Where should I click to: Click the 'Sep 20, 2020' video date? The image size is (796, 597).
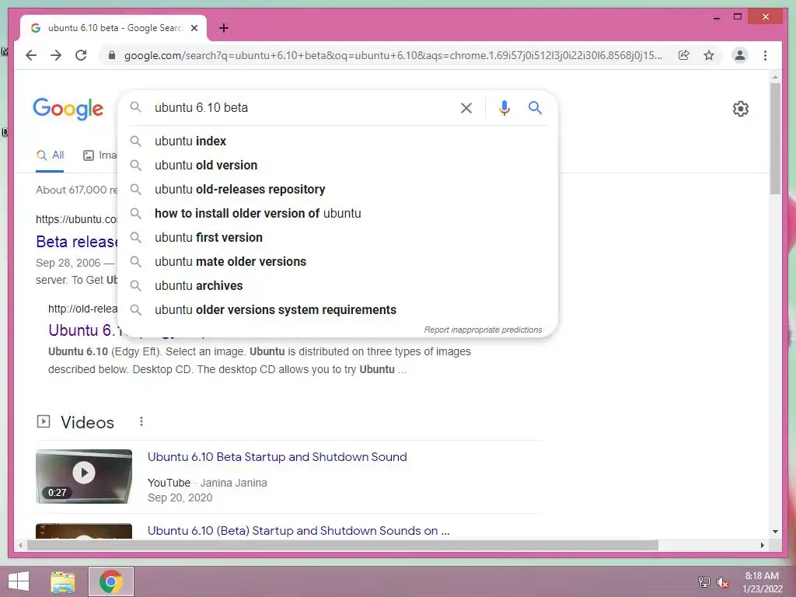(180, 498)
